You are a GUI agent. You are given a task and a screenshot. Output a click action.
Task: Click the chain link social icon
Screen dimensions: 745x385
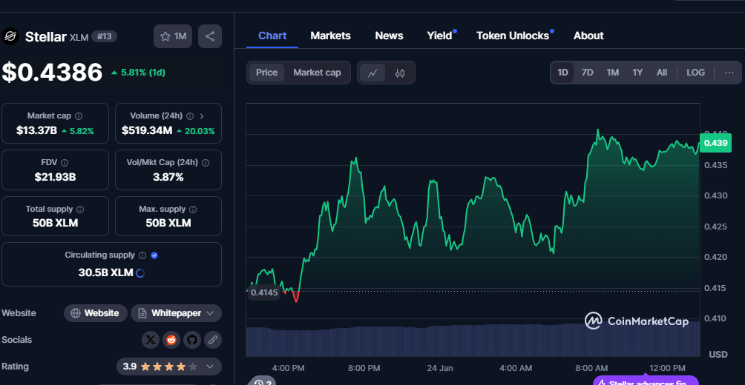point(213,340)
